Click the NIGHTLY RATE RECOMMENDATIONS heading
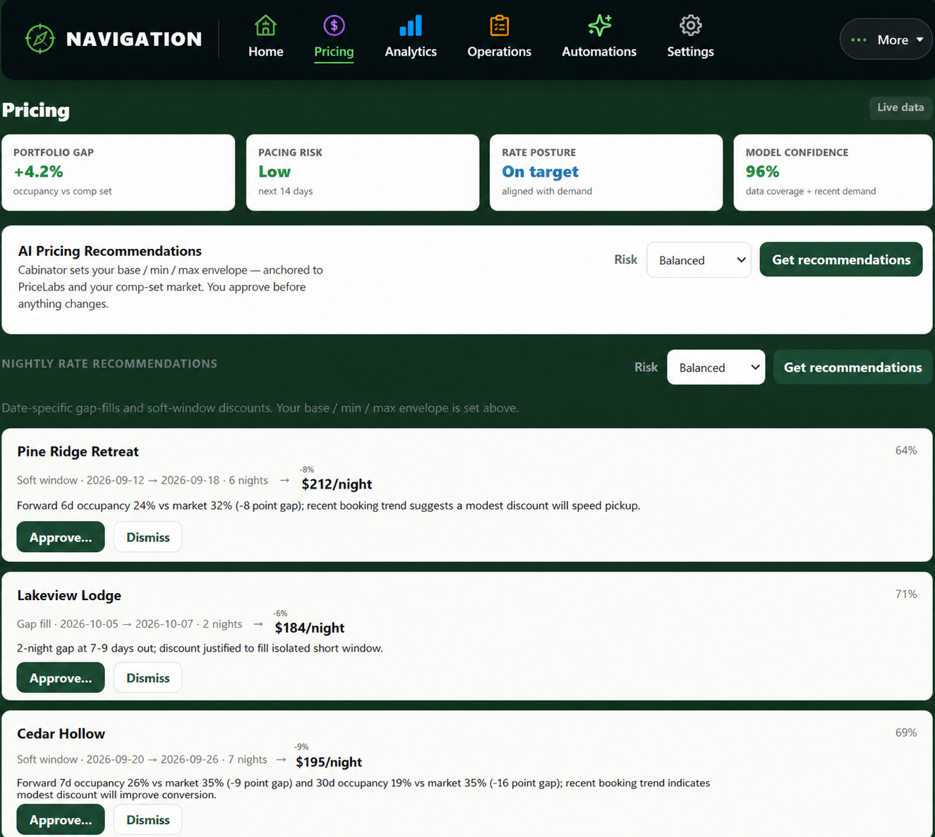Viewport: 935px width, 837px height. 109,363
